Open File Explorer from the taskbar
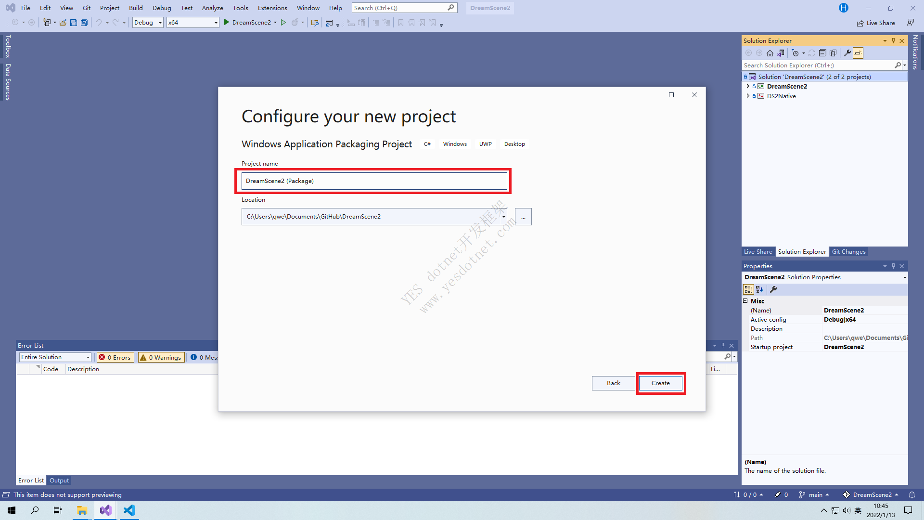The image size is (924, 520). (82, 510)
